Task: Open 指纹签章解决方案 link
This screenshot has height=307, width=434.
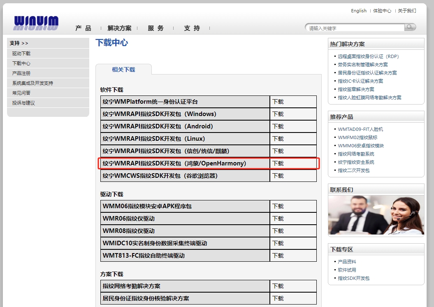Action: [356, 89]
